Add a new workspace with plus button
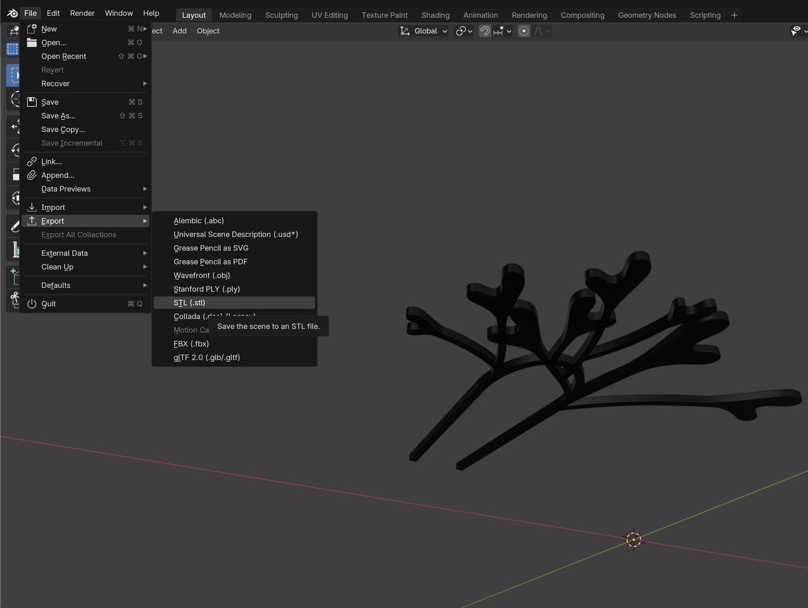 tap(734, 15)
